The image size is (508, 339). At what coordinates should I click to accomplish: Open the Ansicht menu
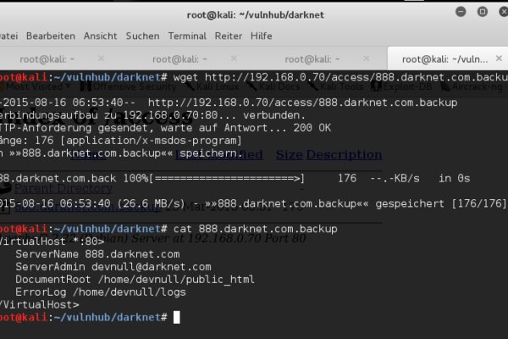(x=100, y=36)
